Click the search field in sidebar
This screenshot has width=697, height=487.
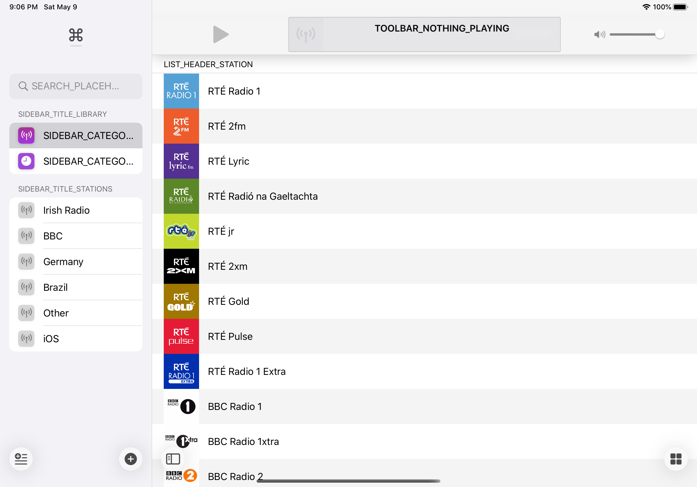[x=76, y=86]
